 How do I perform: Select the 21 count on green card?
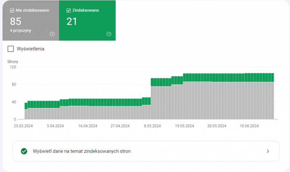point(72,21)
